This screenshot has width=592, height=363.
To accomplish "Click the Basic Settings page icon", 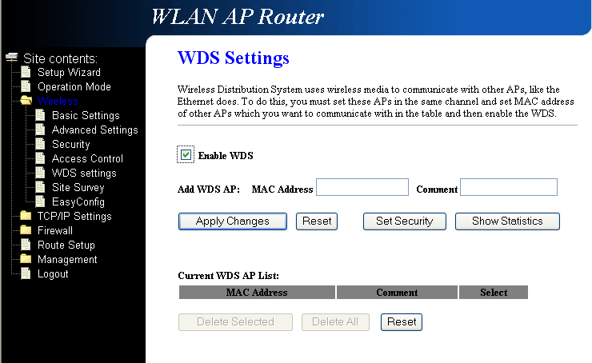I will pyautogui.click(x=41, y=116).
